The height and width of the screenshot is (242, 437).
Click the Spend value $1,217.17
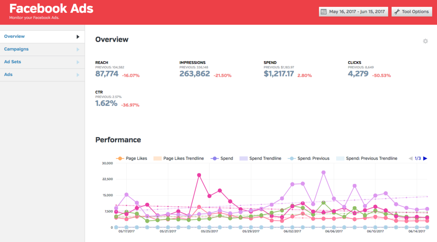click(x=279, y=74)
